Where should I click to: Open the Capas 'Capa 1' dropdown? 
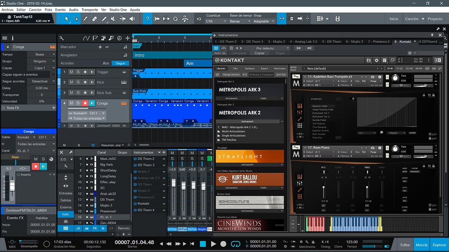coord(42,68)
